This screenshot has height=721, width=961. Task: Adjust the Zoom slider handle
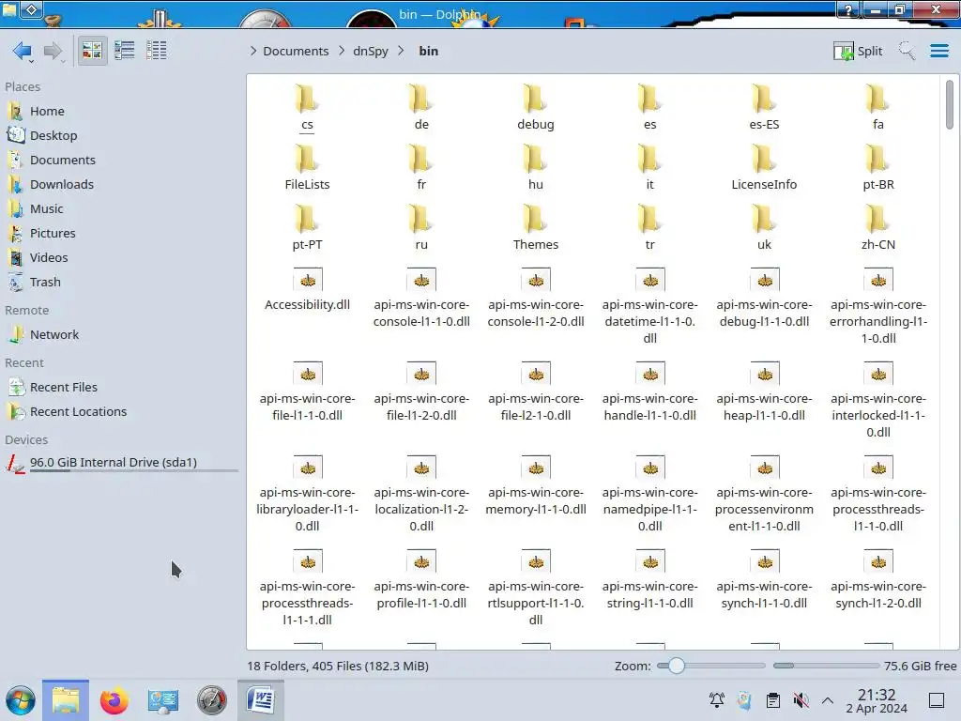(x=676, y=666)
